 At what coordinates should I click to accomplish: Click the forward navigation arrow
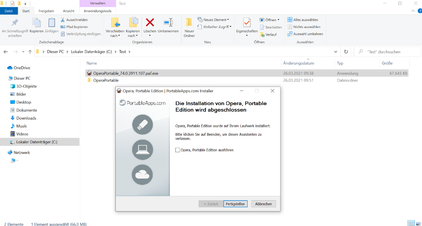(x=15, y=52)
